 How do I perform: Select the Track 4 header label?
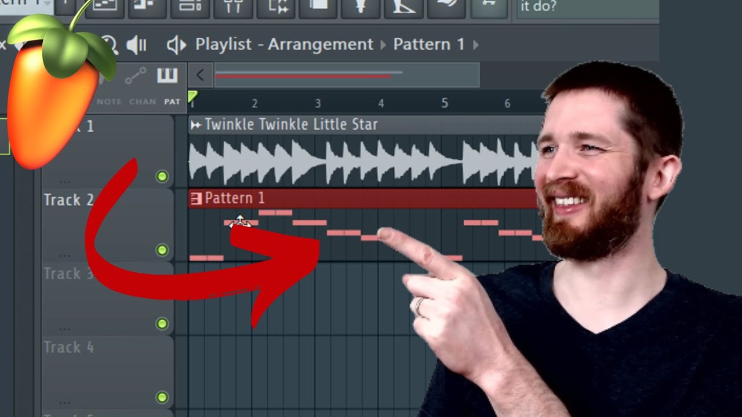click(68, 348)
